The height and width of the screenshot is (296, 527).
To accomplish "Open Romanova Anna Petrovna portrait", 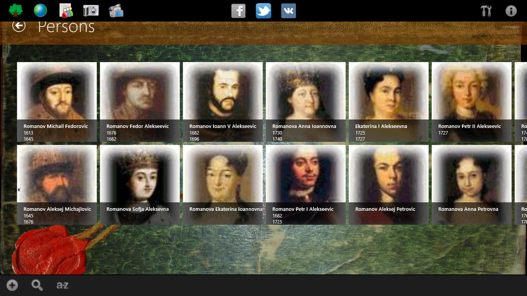I will point(472,185).
